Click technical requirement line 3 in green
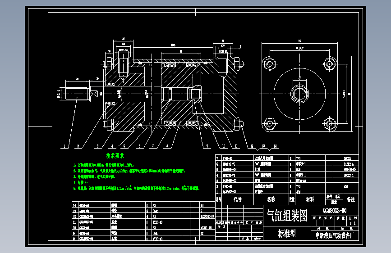The image size is (391, 253). pyautogui.click(x=94, y=177)
